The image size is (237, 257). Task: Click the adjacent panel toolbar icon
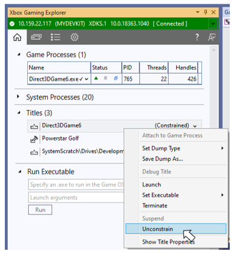click(x=227, y=22)
